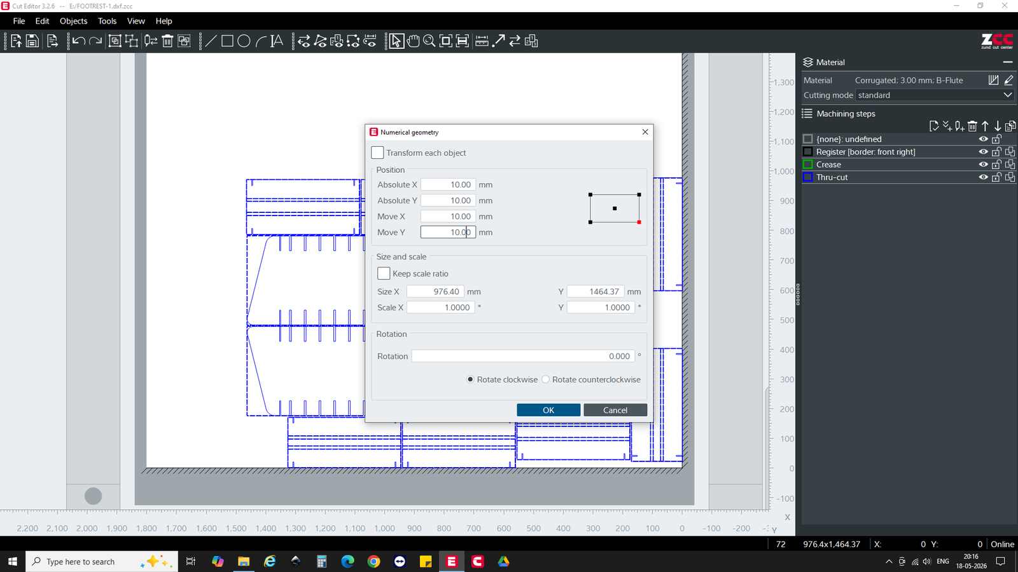
Task: Confirm dialog with OK button
Action: point(548,410)
